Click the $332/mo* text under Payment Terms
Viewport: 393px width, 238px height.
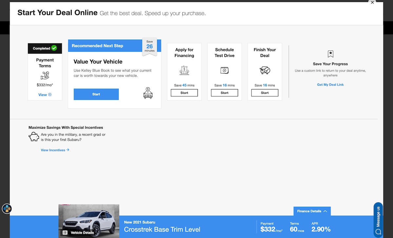45,85
